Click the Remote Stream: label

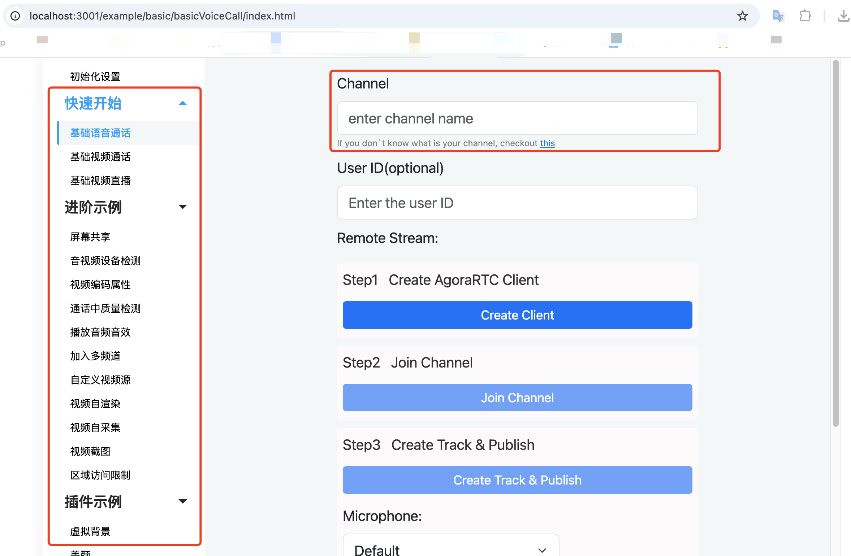click(388, 238)
